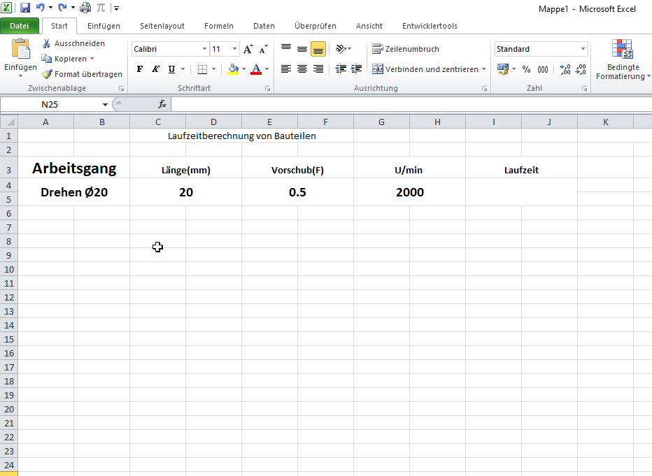Switch to Ansicht tab
This screenshot has height=476, width=652.
pyautogui.click(x=369, y=26)
